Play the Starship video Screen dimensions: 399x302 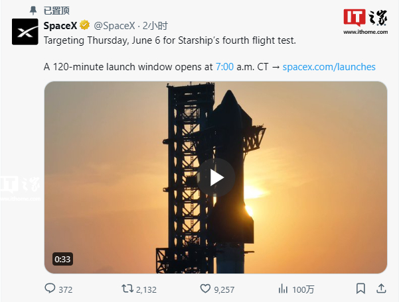tap(216, 177)
